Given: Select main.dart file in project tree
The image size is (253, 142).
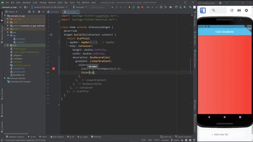Looking at the screenshot, I should tap(19, 42).
